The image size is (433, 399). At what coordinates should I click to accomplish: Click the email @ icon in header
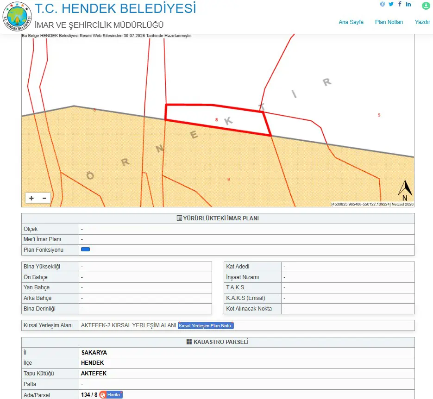point(383,4)
